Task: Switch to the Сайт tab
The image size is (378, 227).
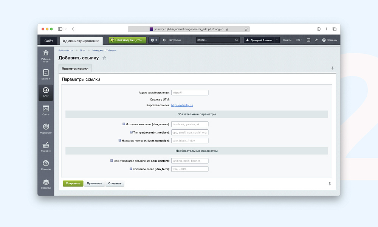Action: click(49, 40)
